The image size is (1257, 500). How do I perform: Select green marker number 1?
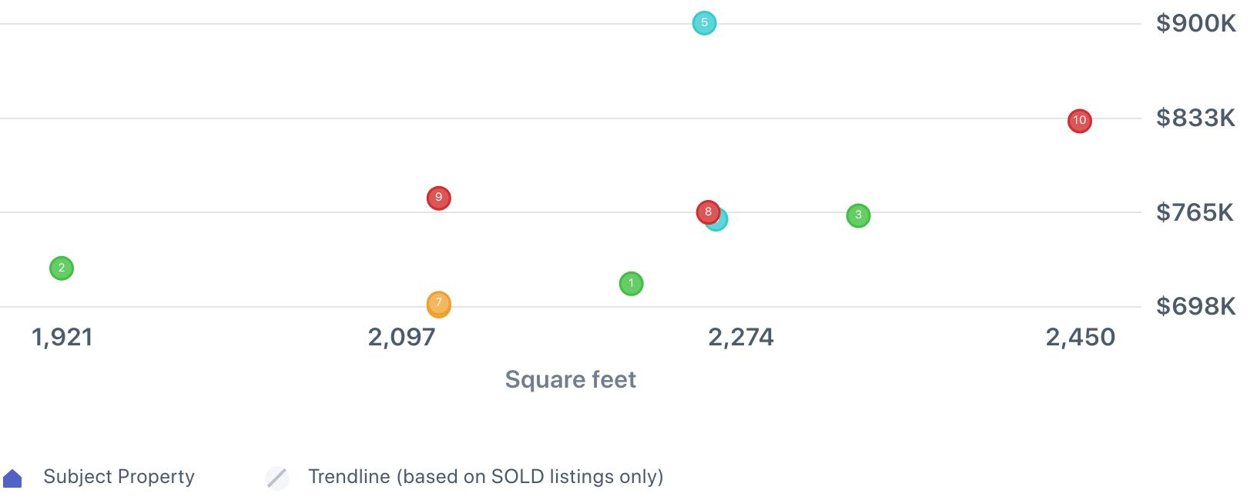click(x=631, y=284)
